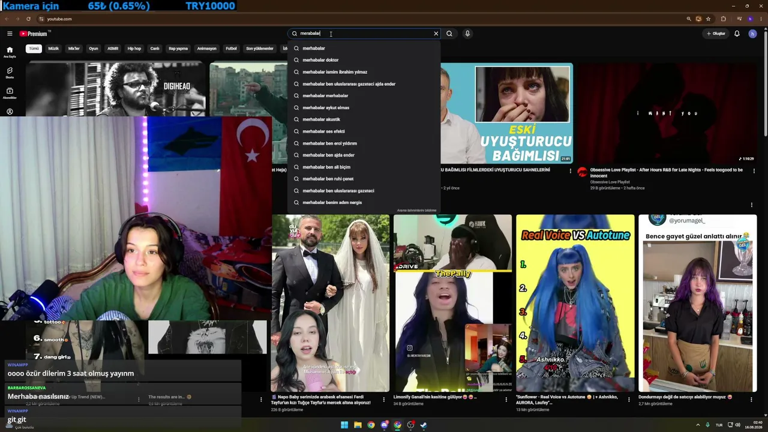Open Steam from the taskbar
Image resolution: width=768 pixels, height=432 pixels.
424,425
